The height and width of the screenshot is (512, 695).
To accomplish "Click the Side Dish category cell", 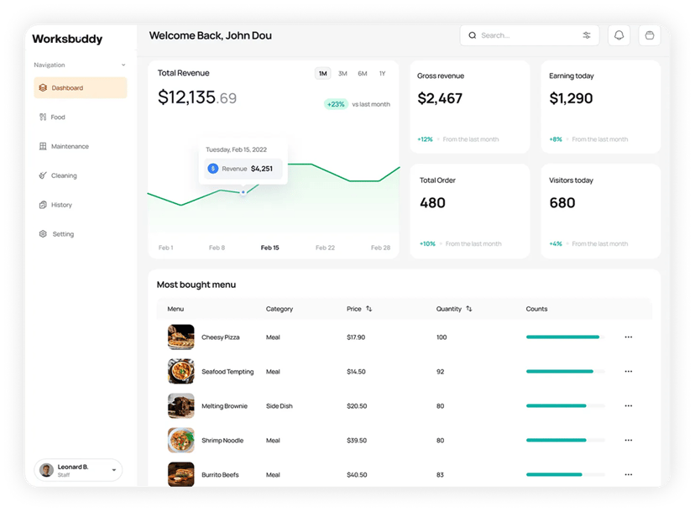I will click(x=280, y=406).
